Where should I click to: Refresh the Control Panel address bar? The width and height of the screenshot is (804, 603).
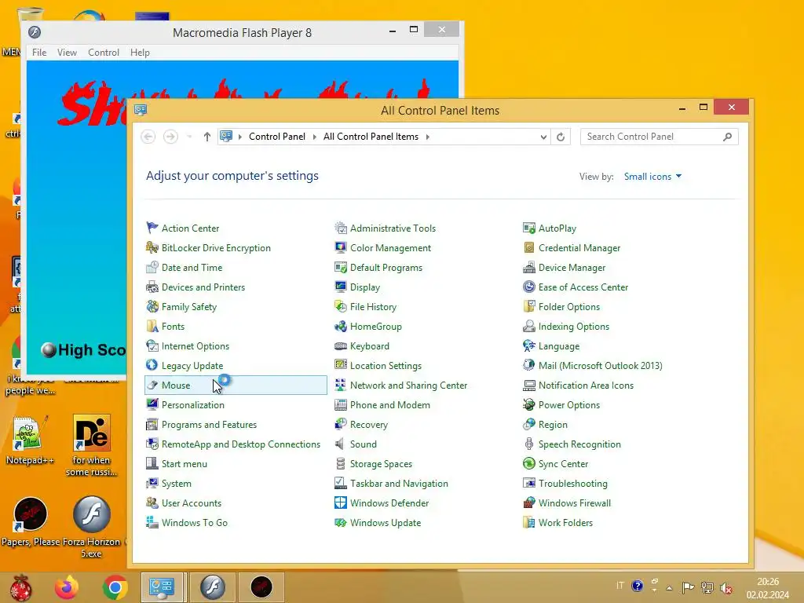pos(561,137)
